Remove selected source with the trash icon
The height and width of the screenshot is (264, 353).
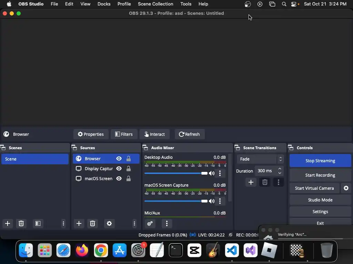click(92, 223)
